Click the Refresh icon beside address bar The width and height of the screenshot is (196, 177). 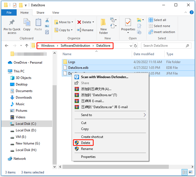pyautogui.click(x=136, y=46)
